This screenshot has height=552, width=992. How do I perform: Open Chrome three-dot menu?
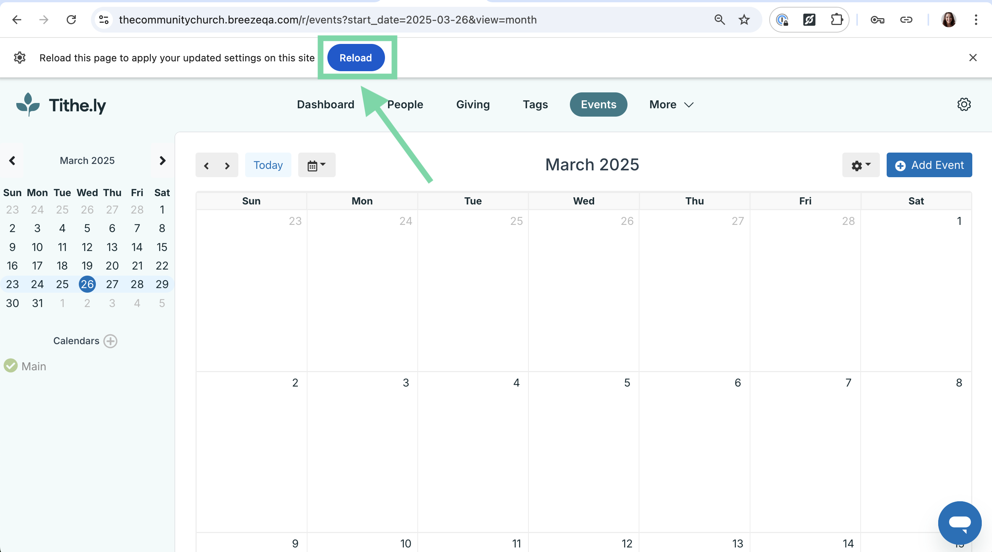976,20
